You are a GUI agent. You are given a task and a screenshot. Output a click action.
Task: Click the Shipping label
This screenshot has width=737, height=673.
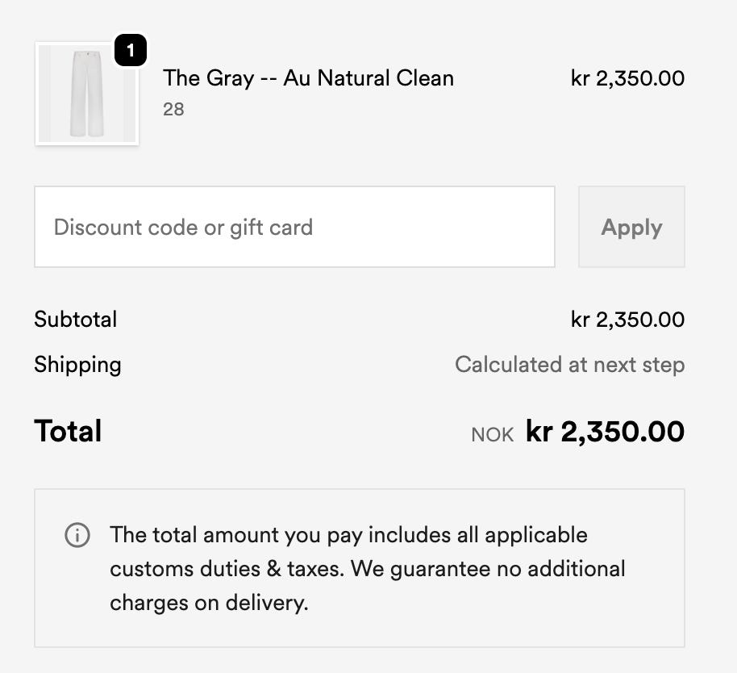[x=77, y=365]
